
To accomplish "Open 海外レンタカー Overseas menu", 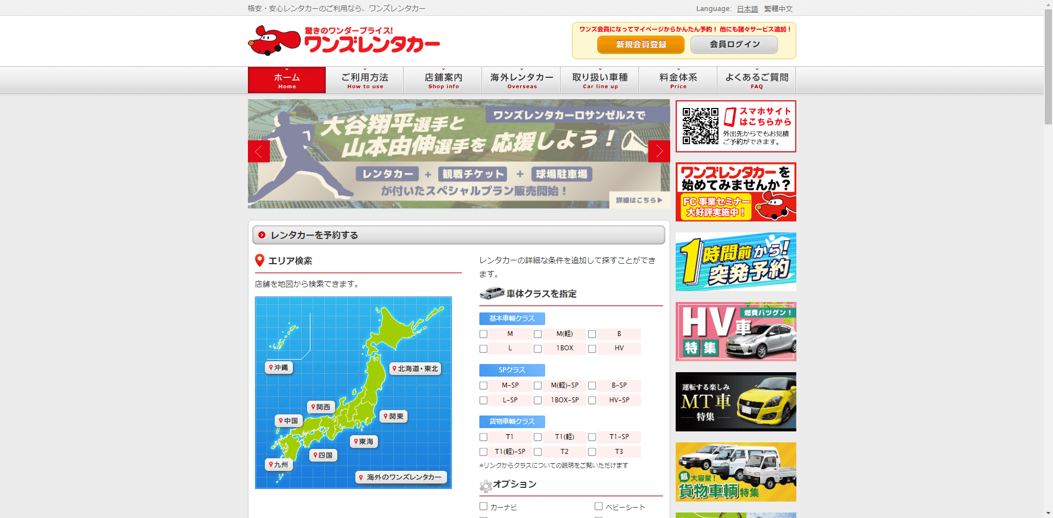I will pyautogui.click(x=522, y=80).
